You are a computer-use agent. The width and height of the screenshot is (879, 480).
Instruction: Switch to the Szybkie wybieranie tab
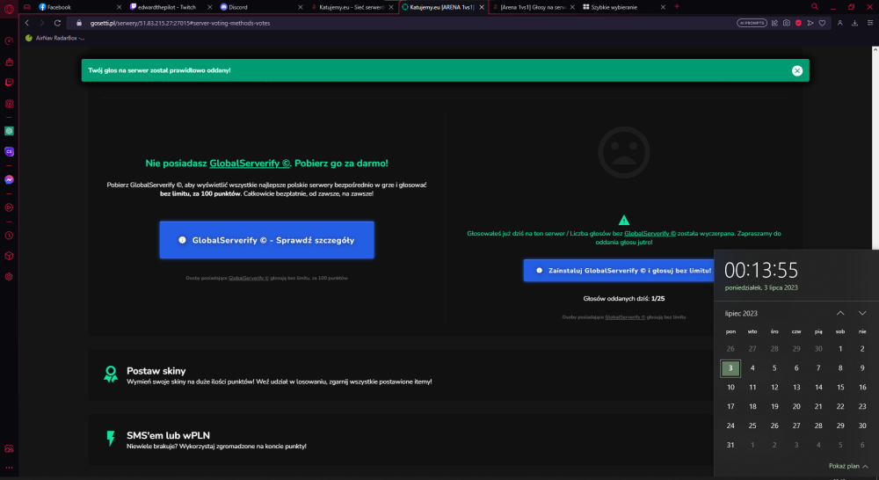pyautogui.click(x=624, y=7)
